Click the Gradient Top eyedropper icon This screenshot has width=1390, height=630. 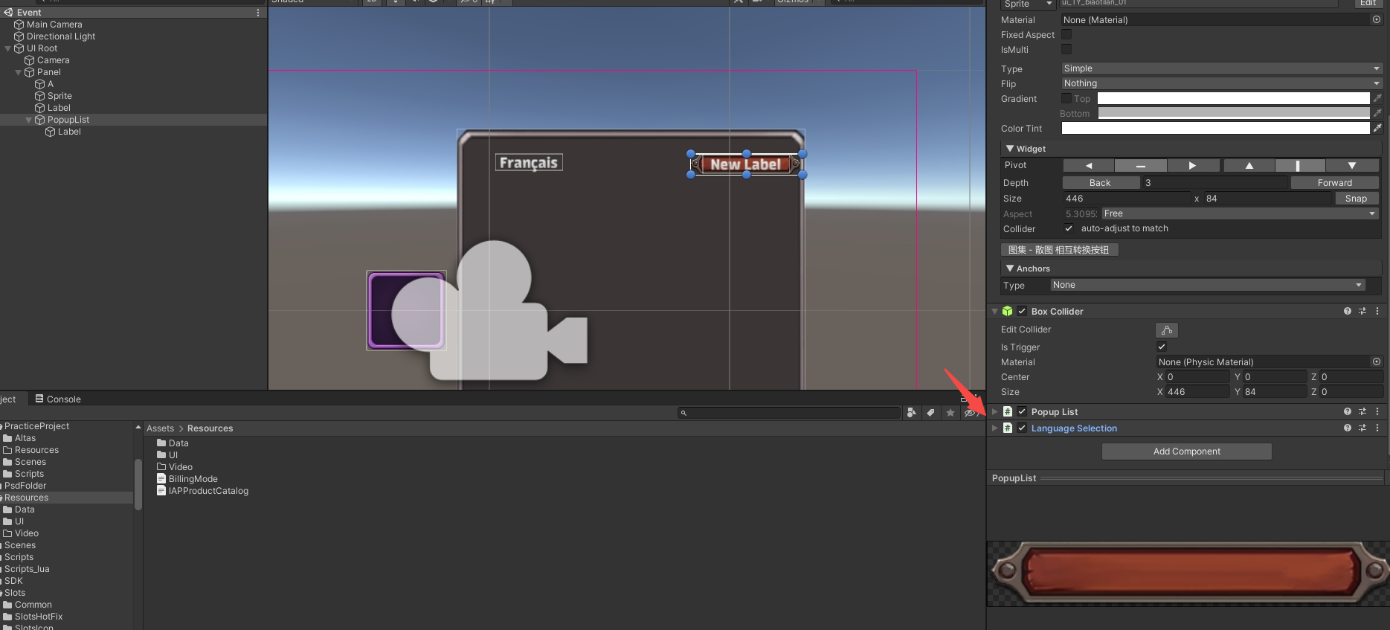pos(1377,98)
